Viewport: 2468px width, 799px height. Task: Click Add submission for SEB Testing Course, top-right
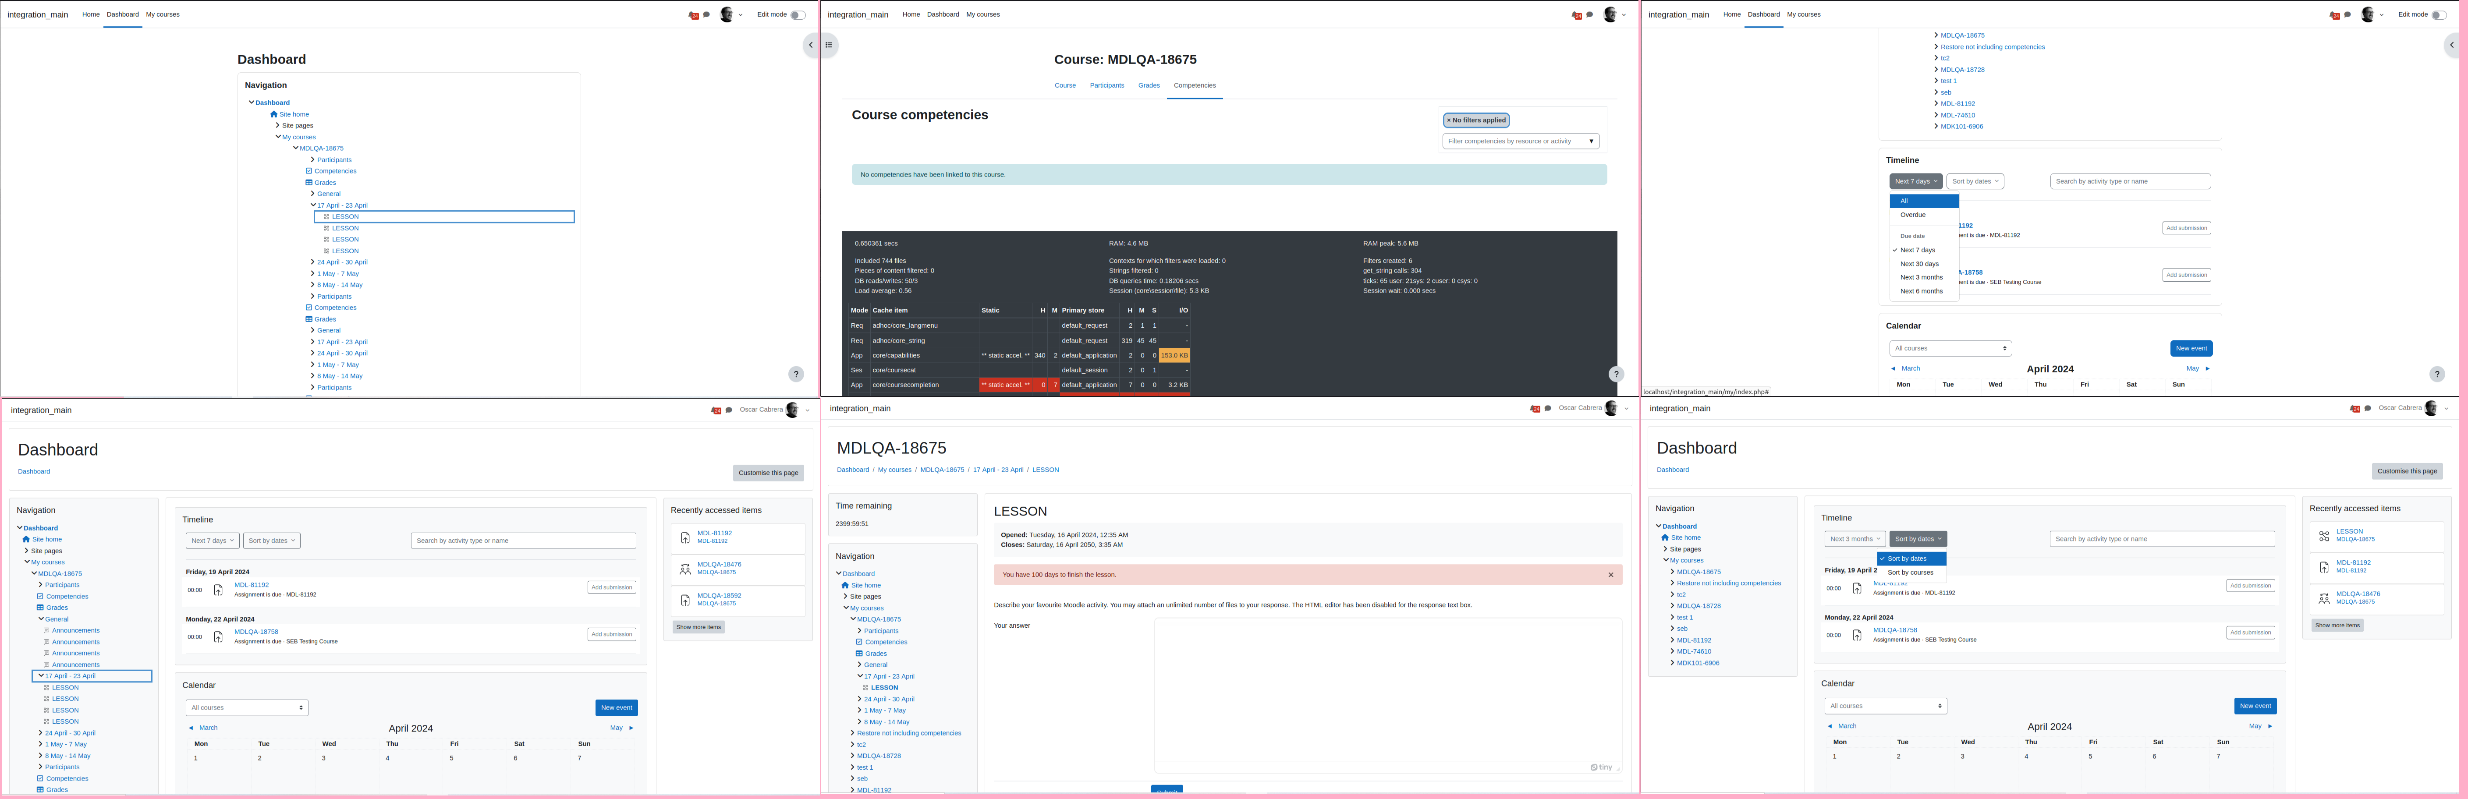[2186, 275]
